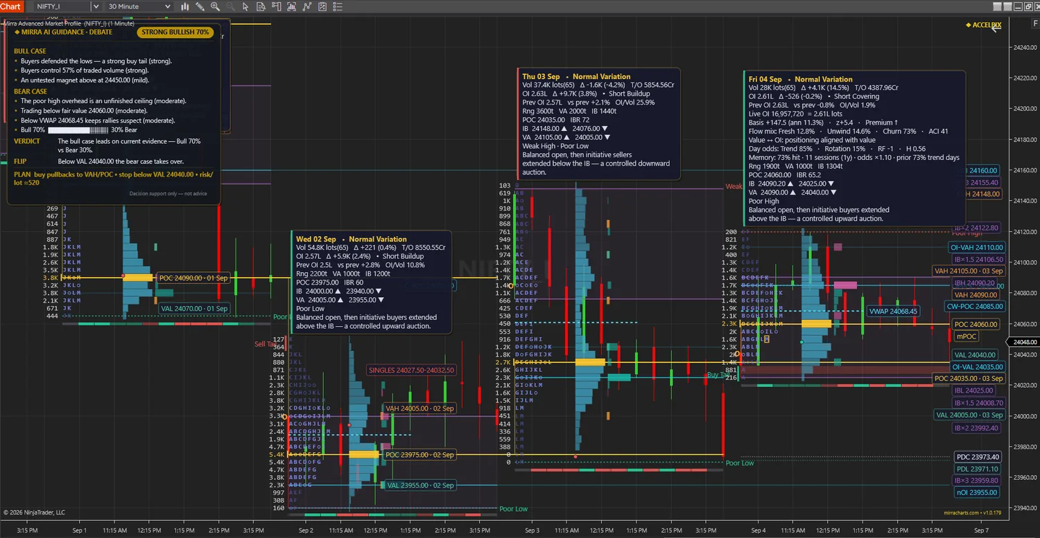1040x538 pixels.
Task: Select the cursor pointer tool icon
Action: pos(245,6)
